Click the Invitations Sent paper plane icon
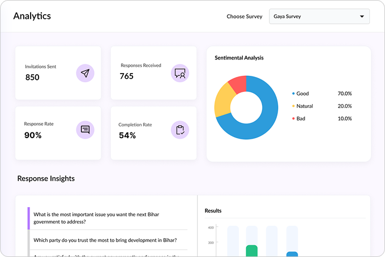This screenshot has width=385, height=257. click(85, 73)
